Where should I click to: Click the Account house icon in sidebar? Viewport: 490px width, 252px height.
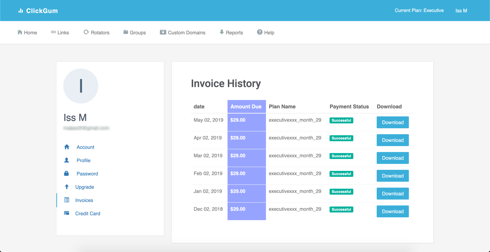click(x=67, y=147)
